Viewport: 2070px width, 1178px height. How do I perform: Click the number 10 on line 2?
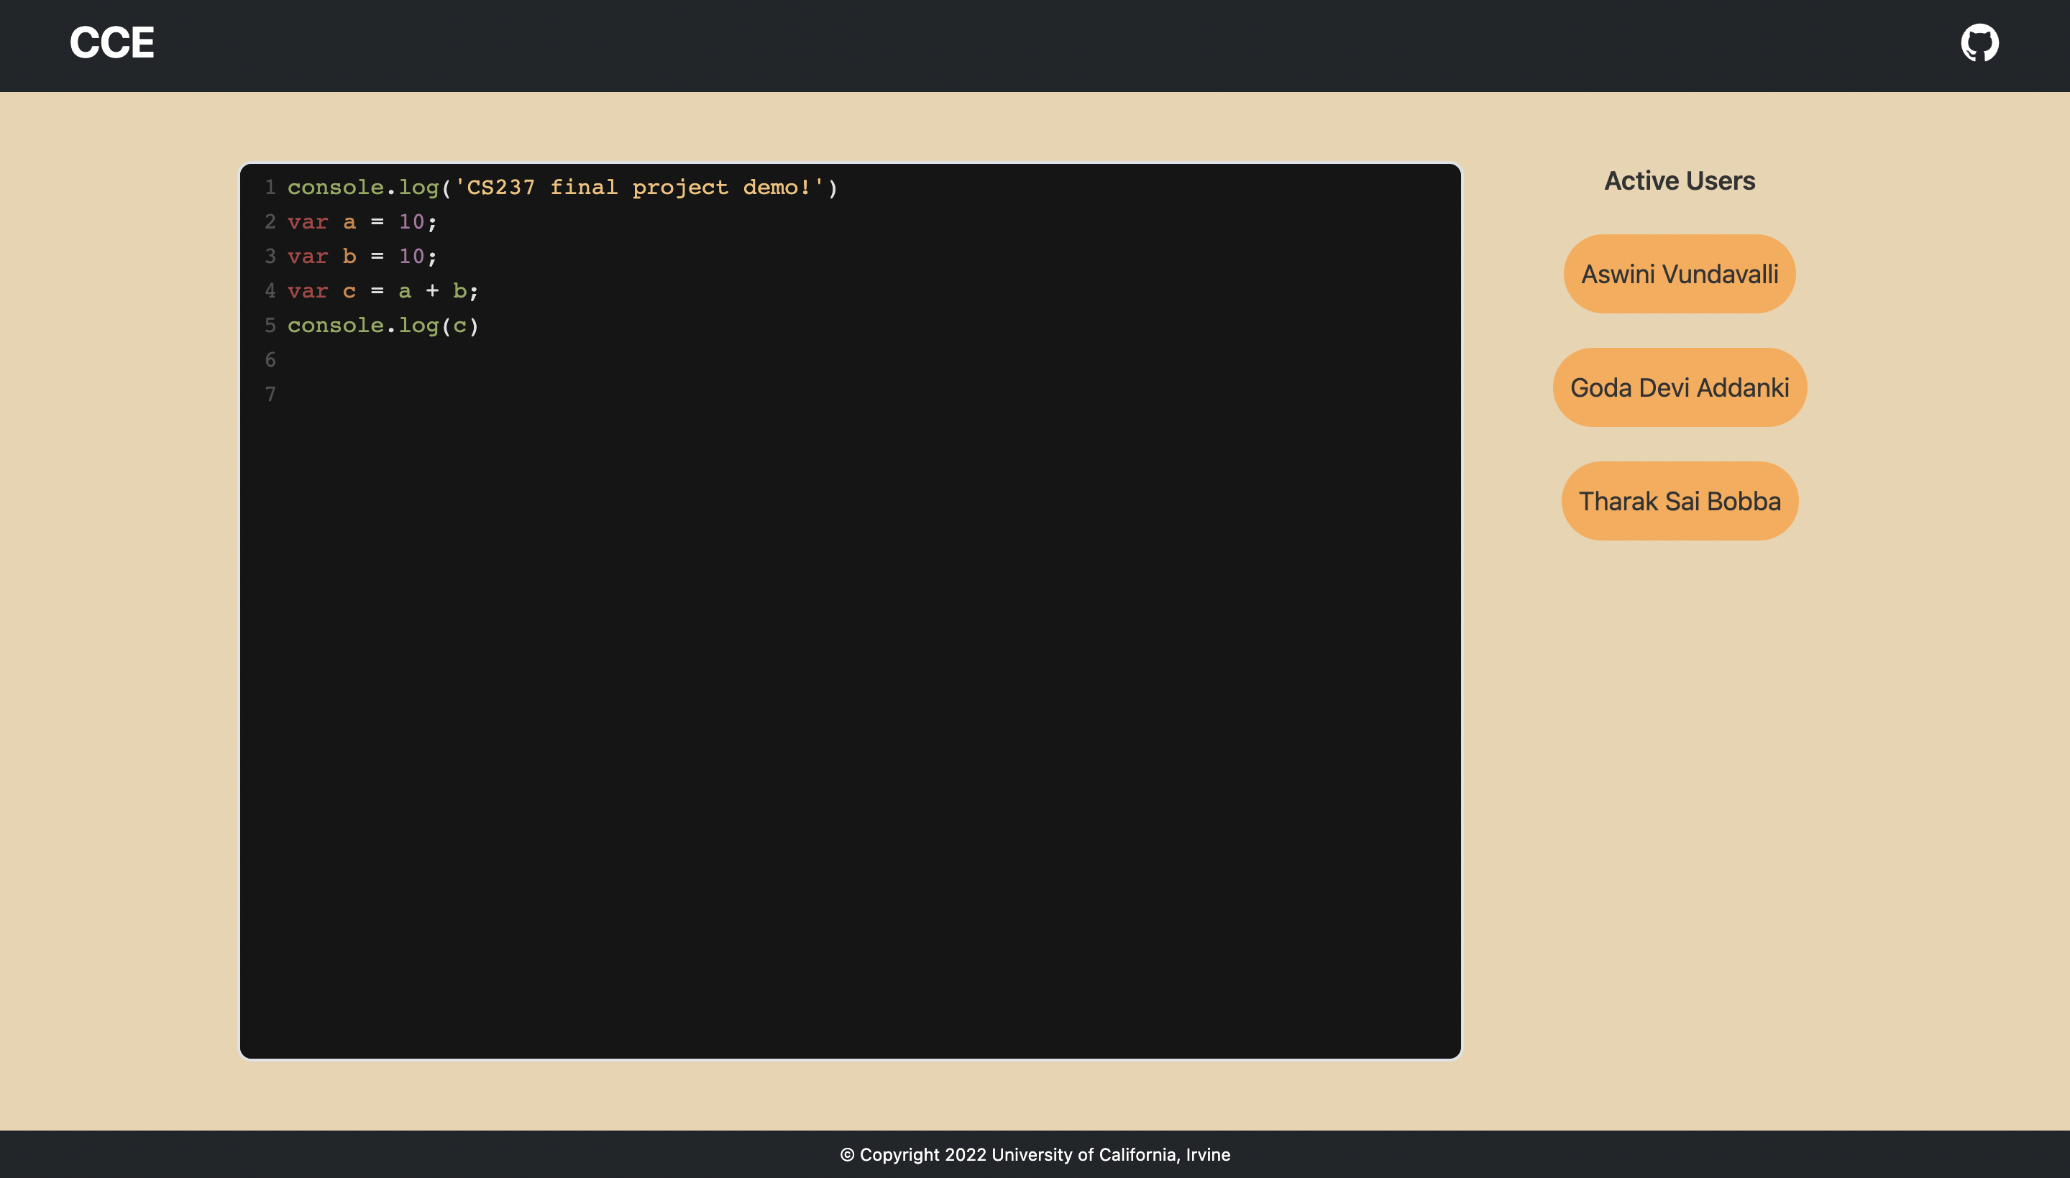coord(411,223)
